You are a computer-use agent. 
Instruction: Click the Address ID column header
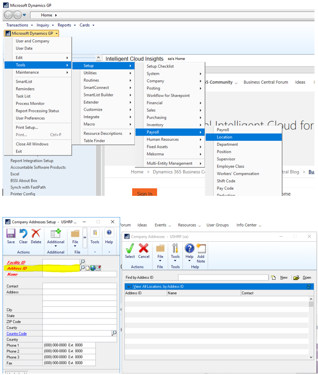coord(145,293)
